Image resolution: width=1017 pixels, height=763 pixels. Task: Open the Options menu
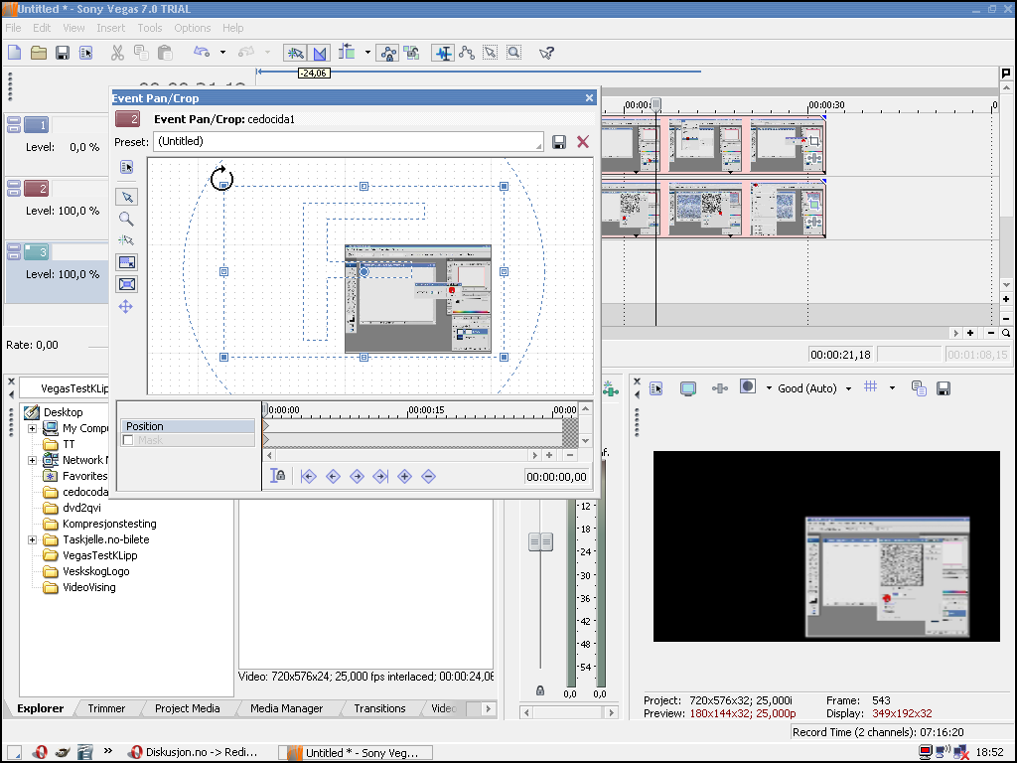pos(192,28)
